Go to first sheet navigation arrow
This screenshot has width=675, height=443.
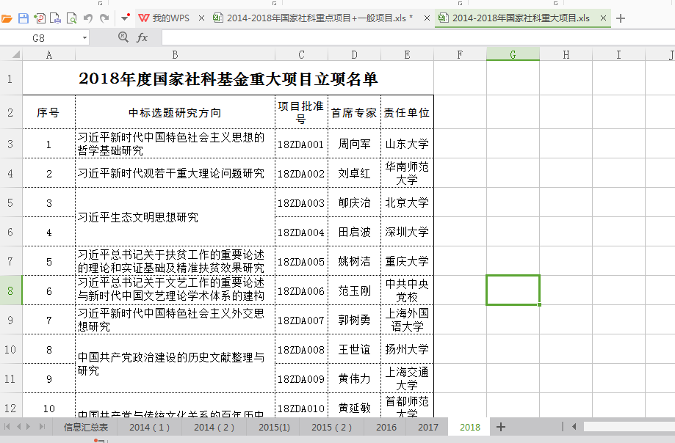tap(7, 427)
